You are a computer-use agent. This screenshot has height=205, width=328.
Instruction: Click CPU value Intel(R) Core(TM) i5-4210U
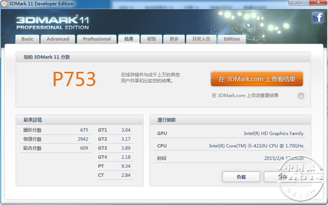click(x=256, y=146)
